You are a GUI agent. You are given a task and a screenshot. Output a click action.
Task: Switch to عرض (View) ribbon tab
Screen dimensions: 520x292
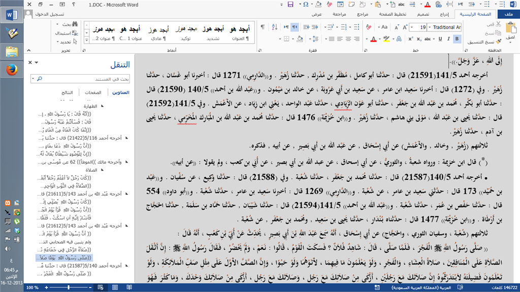click(x=316, y=14)
